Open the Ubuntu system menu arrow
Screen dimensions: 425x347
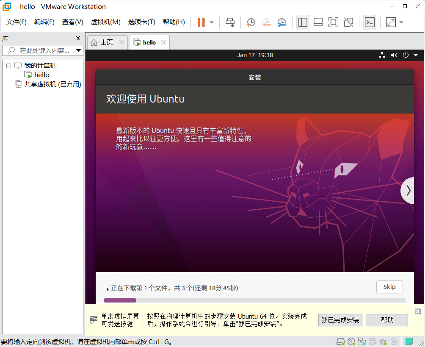tap(416, 56)
